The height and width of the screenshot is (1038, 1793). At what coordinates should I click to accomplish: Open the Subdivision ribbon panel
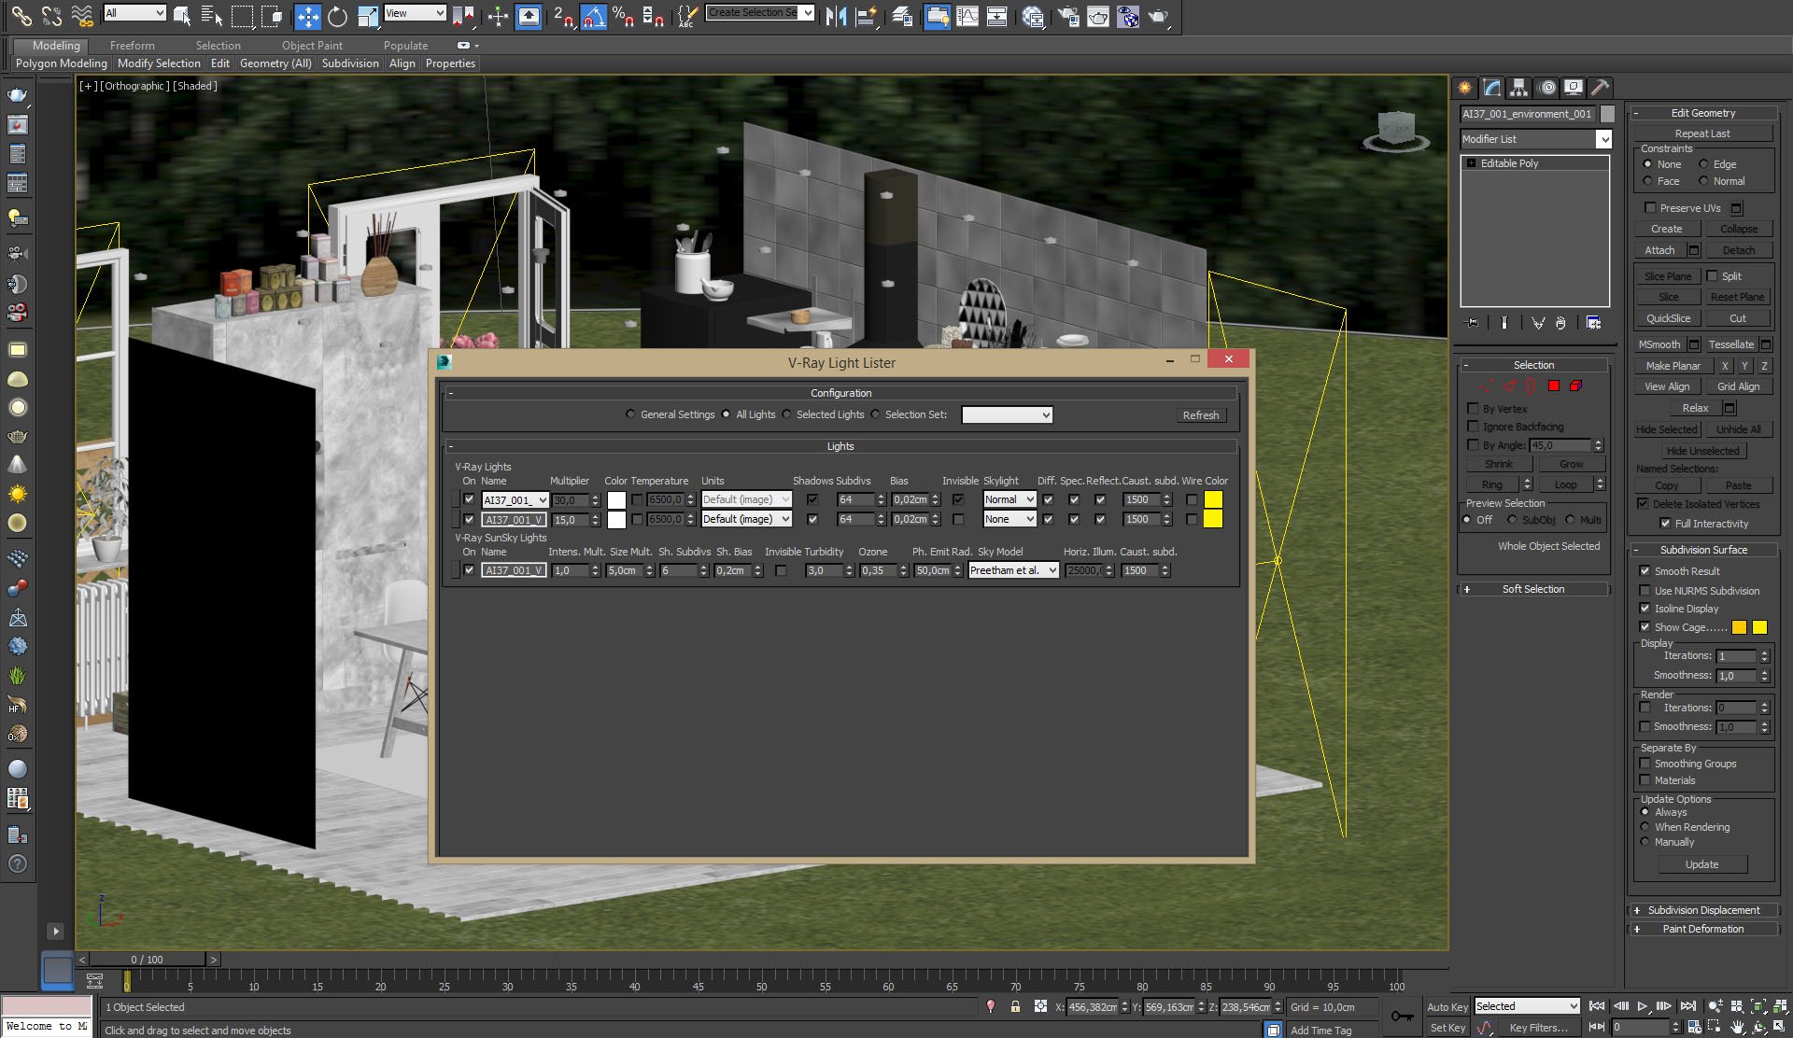[350, 63]
